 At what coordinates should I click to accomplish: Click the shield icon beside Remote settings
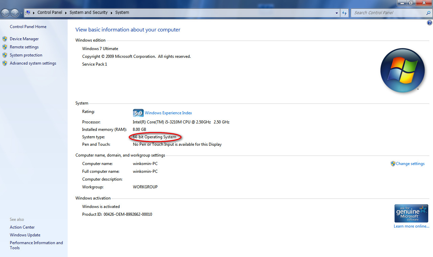click(5, 47)
